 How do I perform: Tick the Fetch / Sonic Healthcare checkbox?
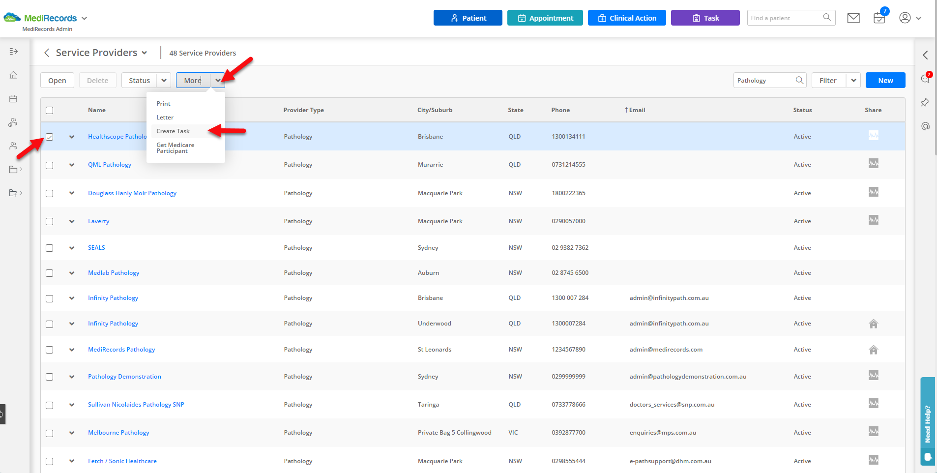coord(50,461)
